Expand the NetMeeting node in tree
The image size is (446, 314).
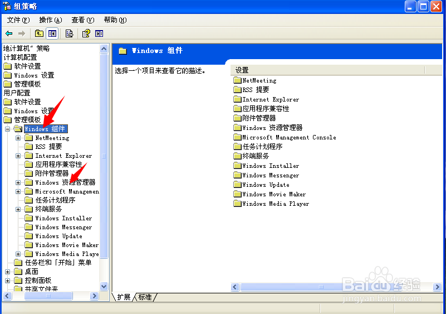coord(18,138)
